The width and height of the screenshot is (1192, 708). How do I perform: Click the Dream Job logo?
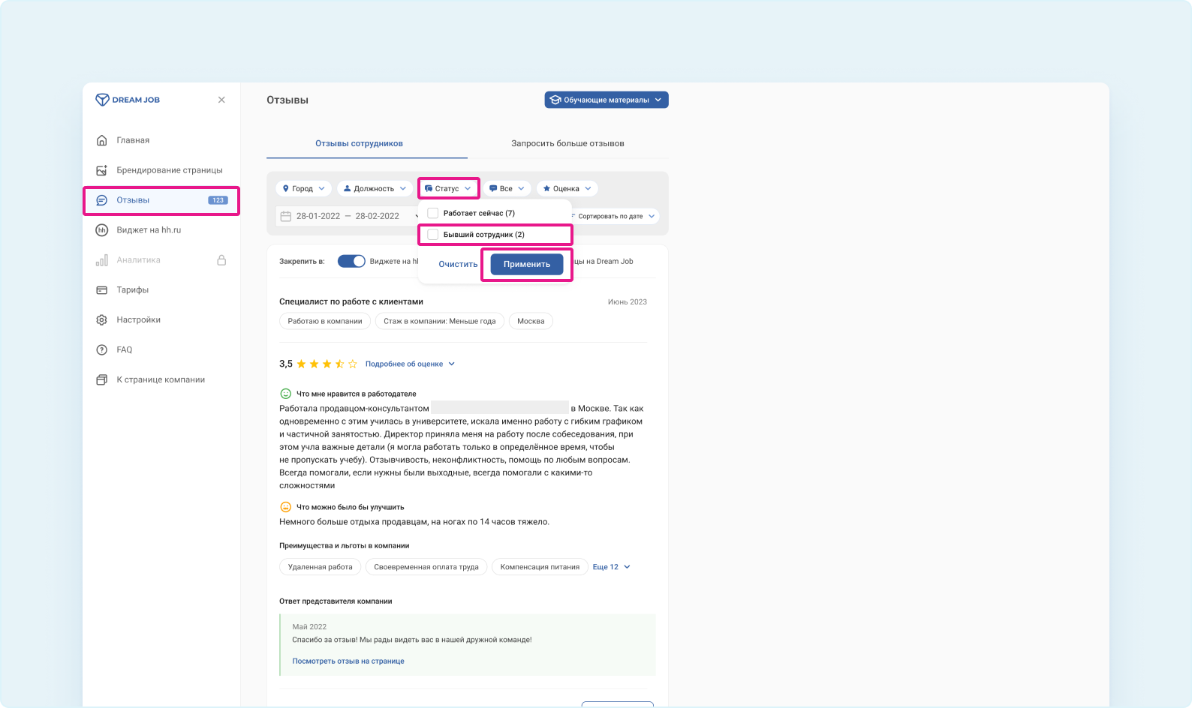(128, 100)
